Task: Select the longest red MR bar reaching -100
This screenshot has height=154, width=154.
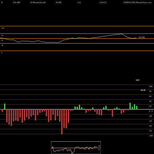Action: [62, 122]
